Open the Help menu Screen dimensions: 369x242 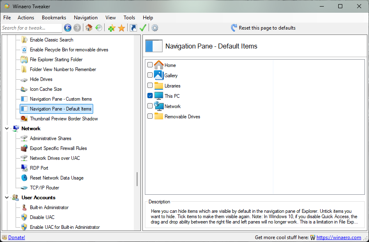pyautogui.click(x=148, y=18)
